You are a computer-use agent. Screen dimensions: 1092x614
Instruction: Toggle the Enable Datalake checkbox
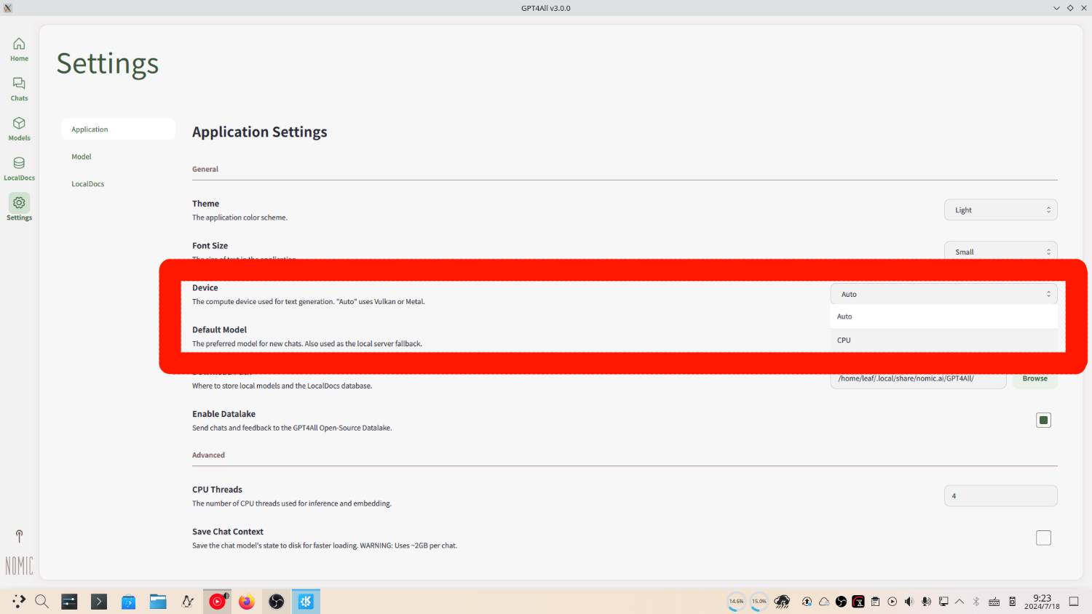tap(1043, 420)
